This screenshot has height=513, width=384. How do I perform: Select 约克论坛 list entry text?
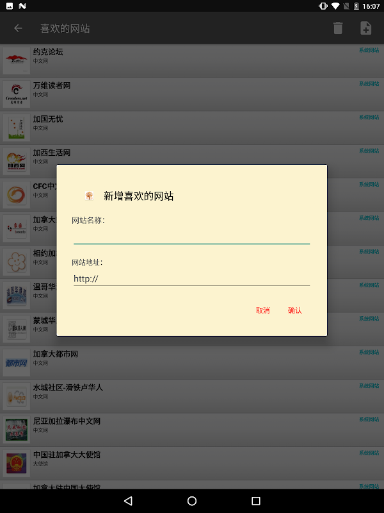[48, 52]
